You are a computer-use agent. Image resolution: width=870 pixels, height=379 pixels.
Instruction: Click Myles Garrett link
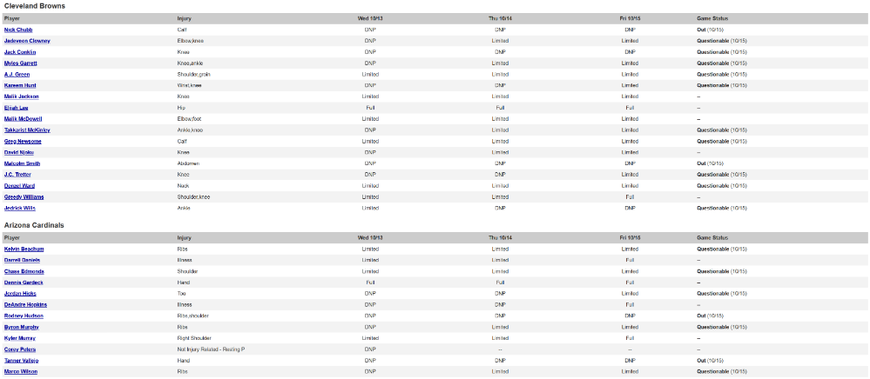click(21, 63)
